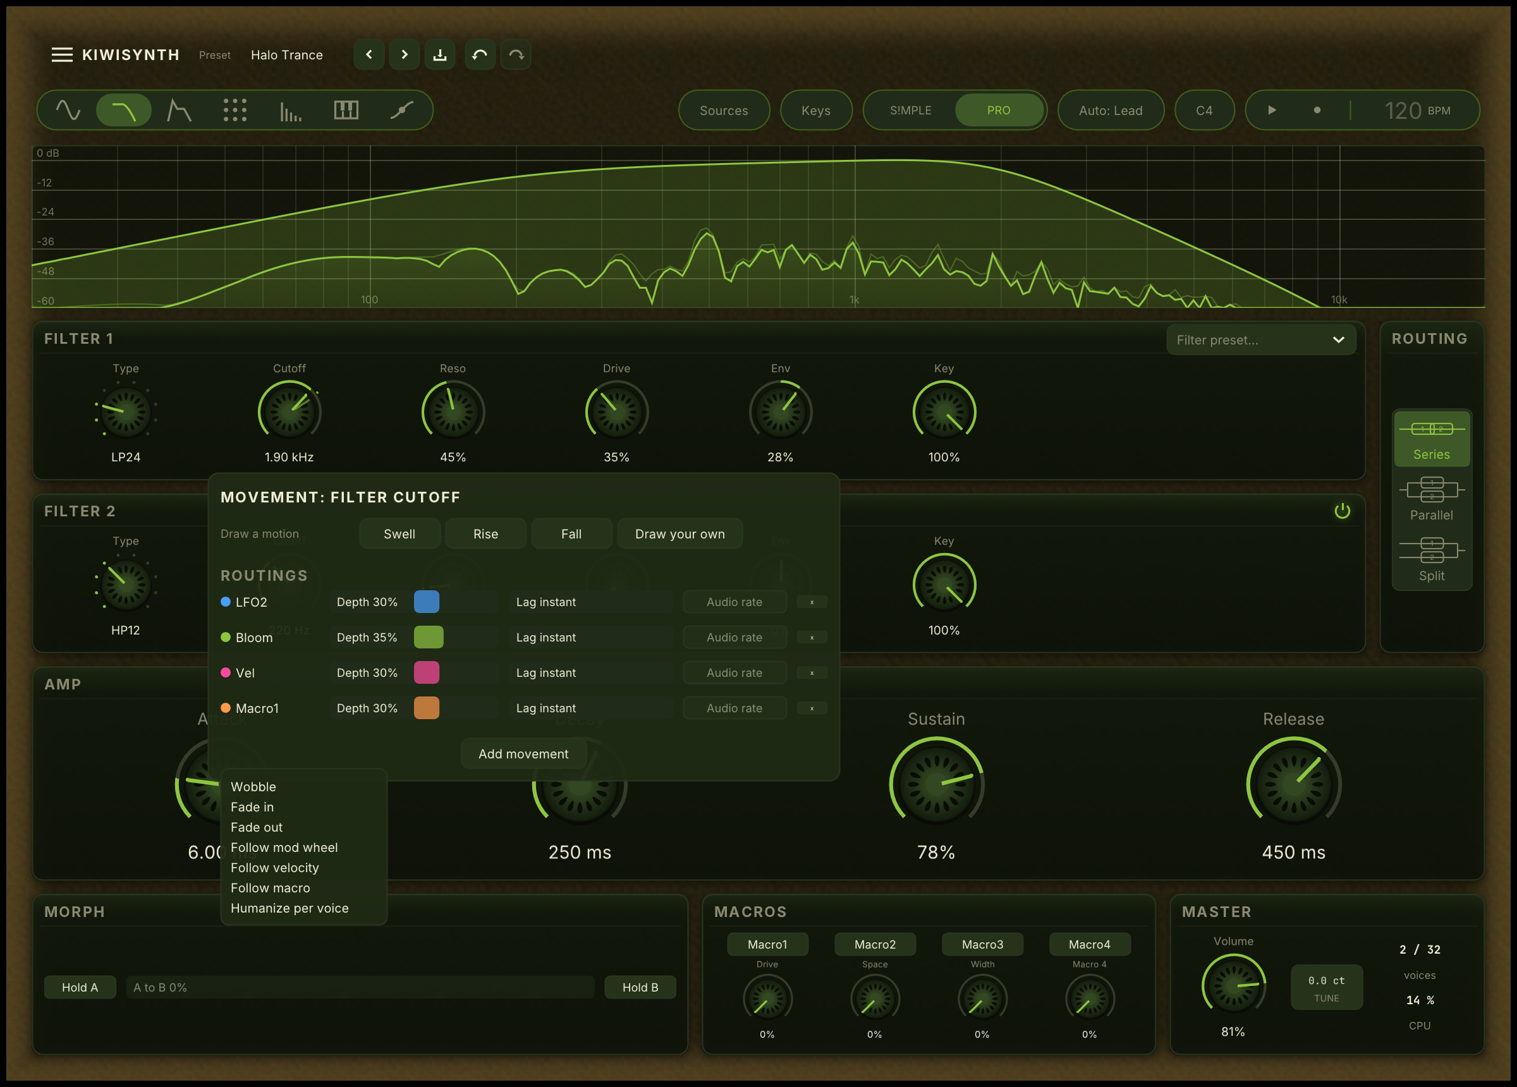1517x1087 pixels.
Task: Choose Humanize per voice menu entry
Action: [303, 908]
